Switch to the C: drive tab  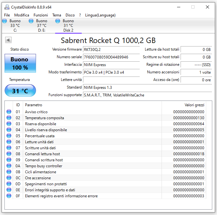[x=15, y=26]
